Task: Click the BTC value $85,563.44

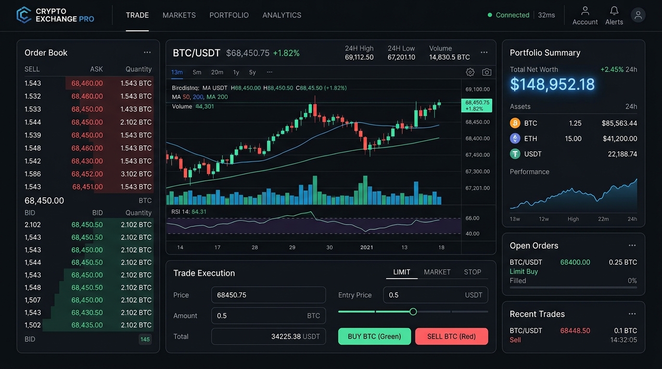Action: pos(619,123)
